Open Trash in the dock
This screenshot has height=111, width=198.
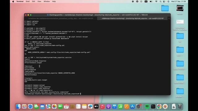pyautogui.click(x=180, y=106)
